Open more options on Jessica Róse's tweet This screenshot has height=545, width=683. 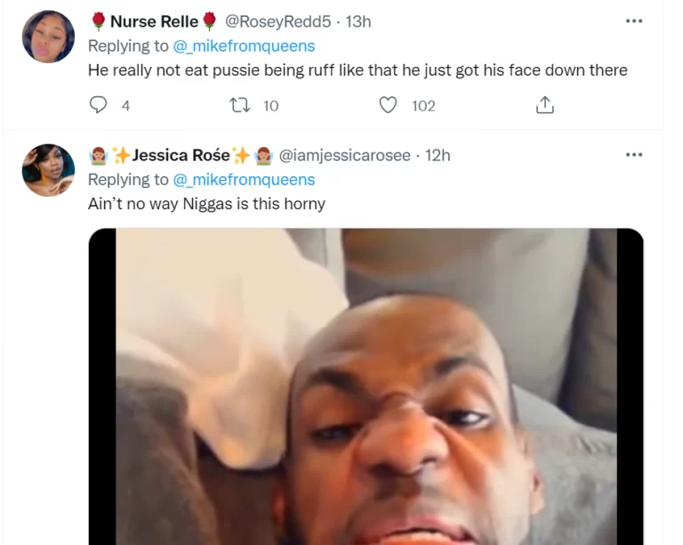click(x=633, y=155)
